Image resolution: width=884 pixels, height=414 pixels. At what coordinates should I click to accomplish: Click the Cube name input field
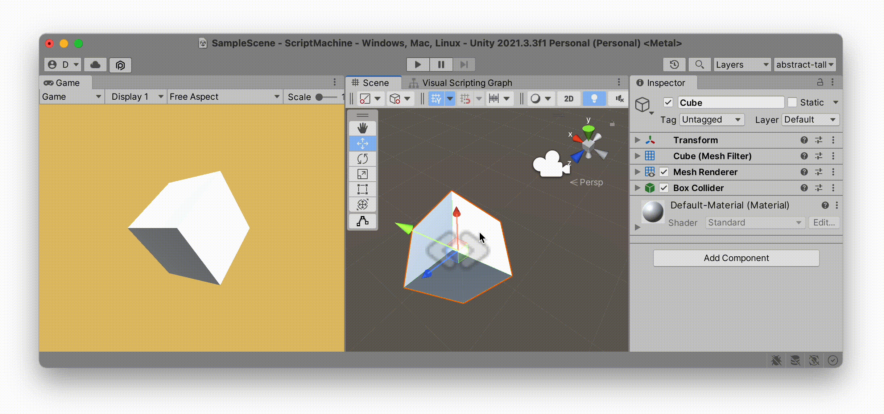[x=731, y=102]
